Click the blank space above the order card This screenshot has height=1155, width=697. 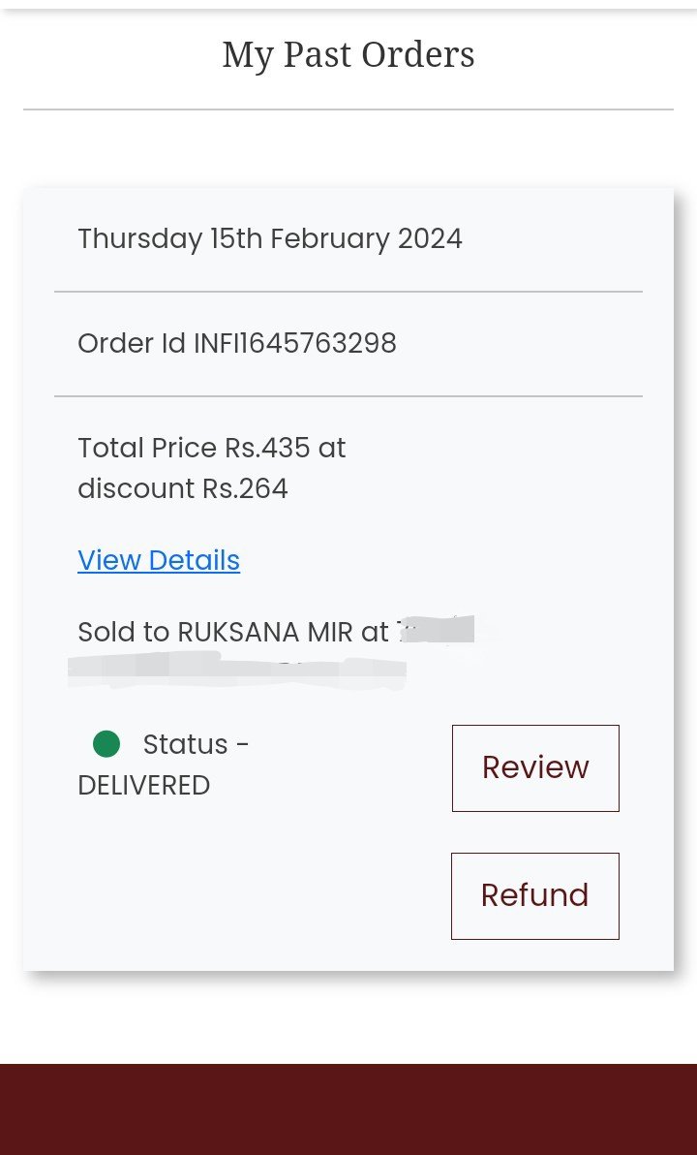[x=348, y=150]
